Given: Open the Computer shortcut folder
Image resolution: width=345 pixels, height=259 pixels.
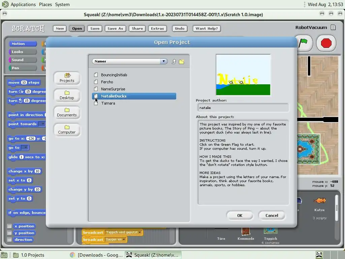Looking at the screenshot, I should coord(67,129).
